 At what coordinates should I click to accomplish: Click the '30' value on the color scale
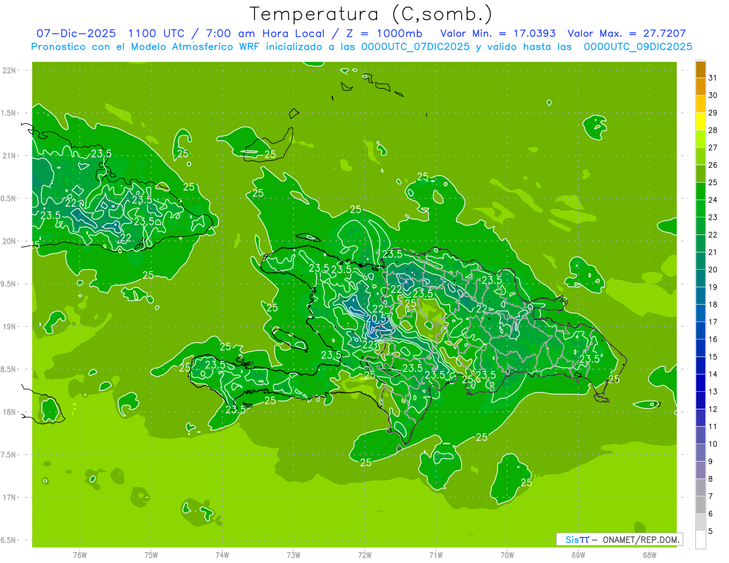pos(713,95)
